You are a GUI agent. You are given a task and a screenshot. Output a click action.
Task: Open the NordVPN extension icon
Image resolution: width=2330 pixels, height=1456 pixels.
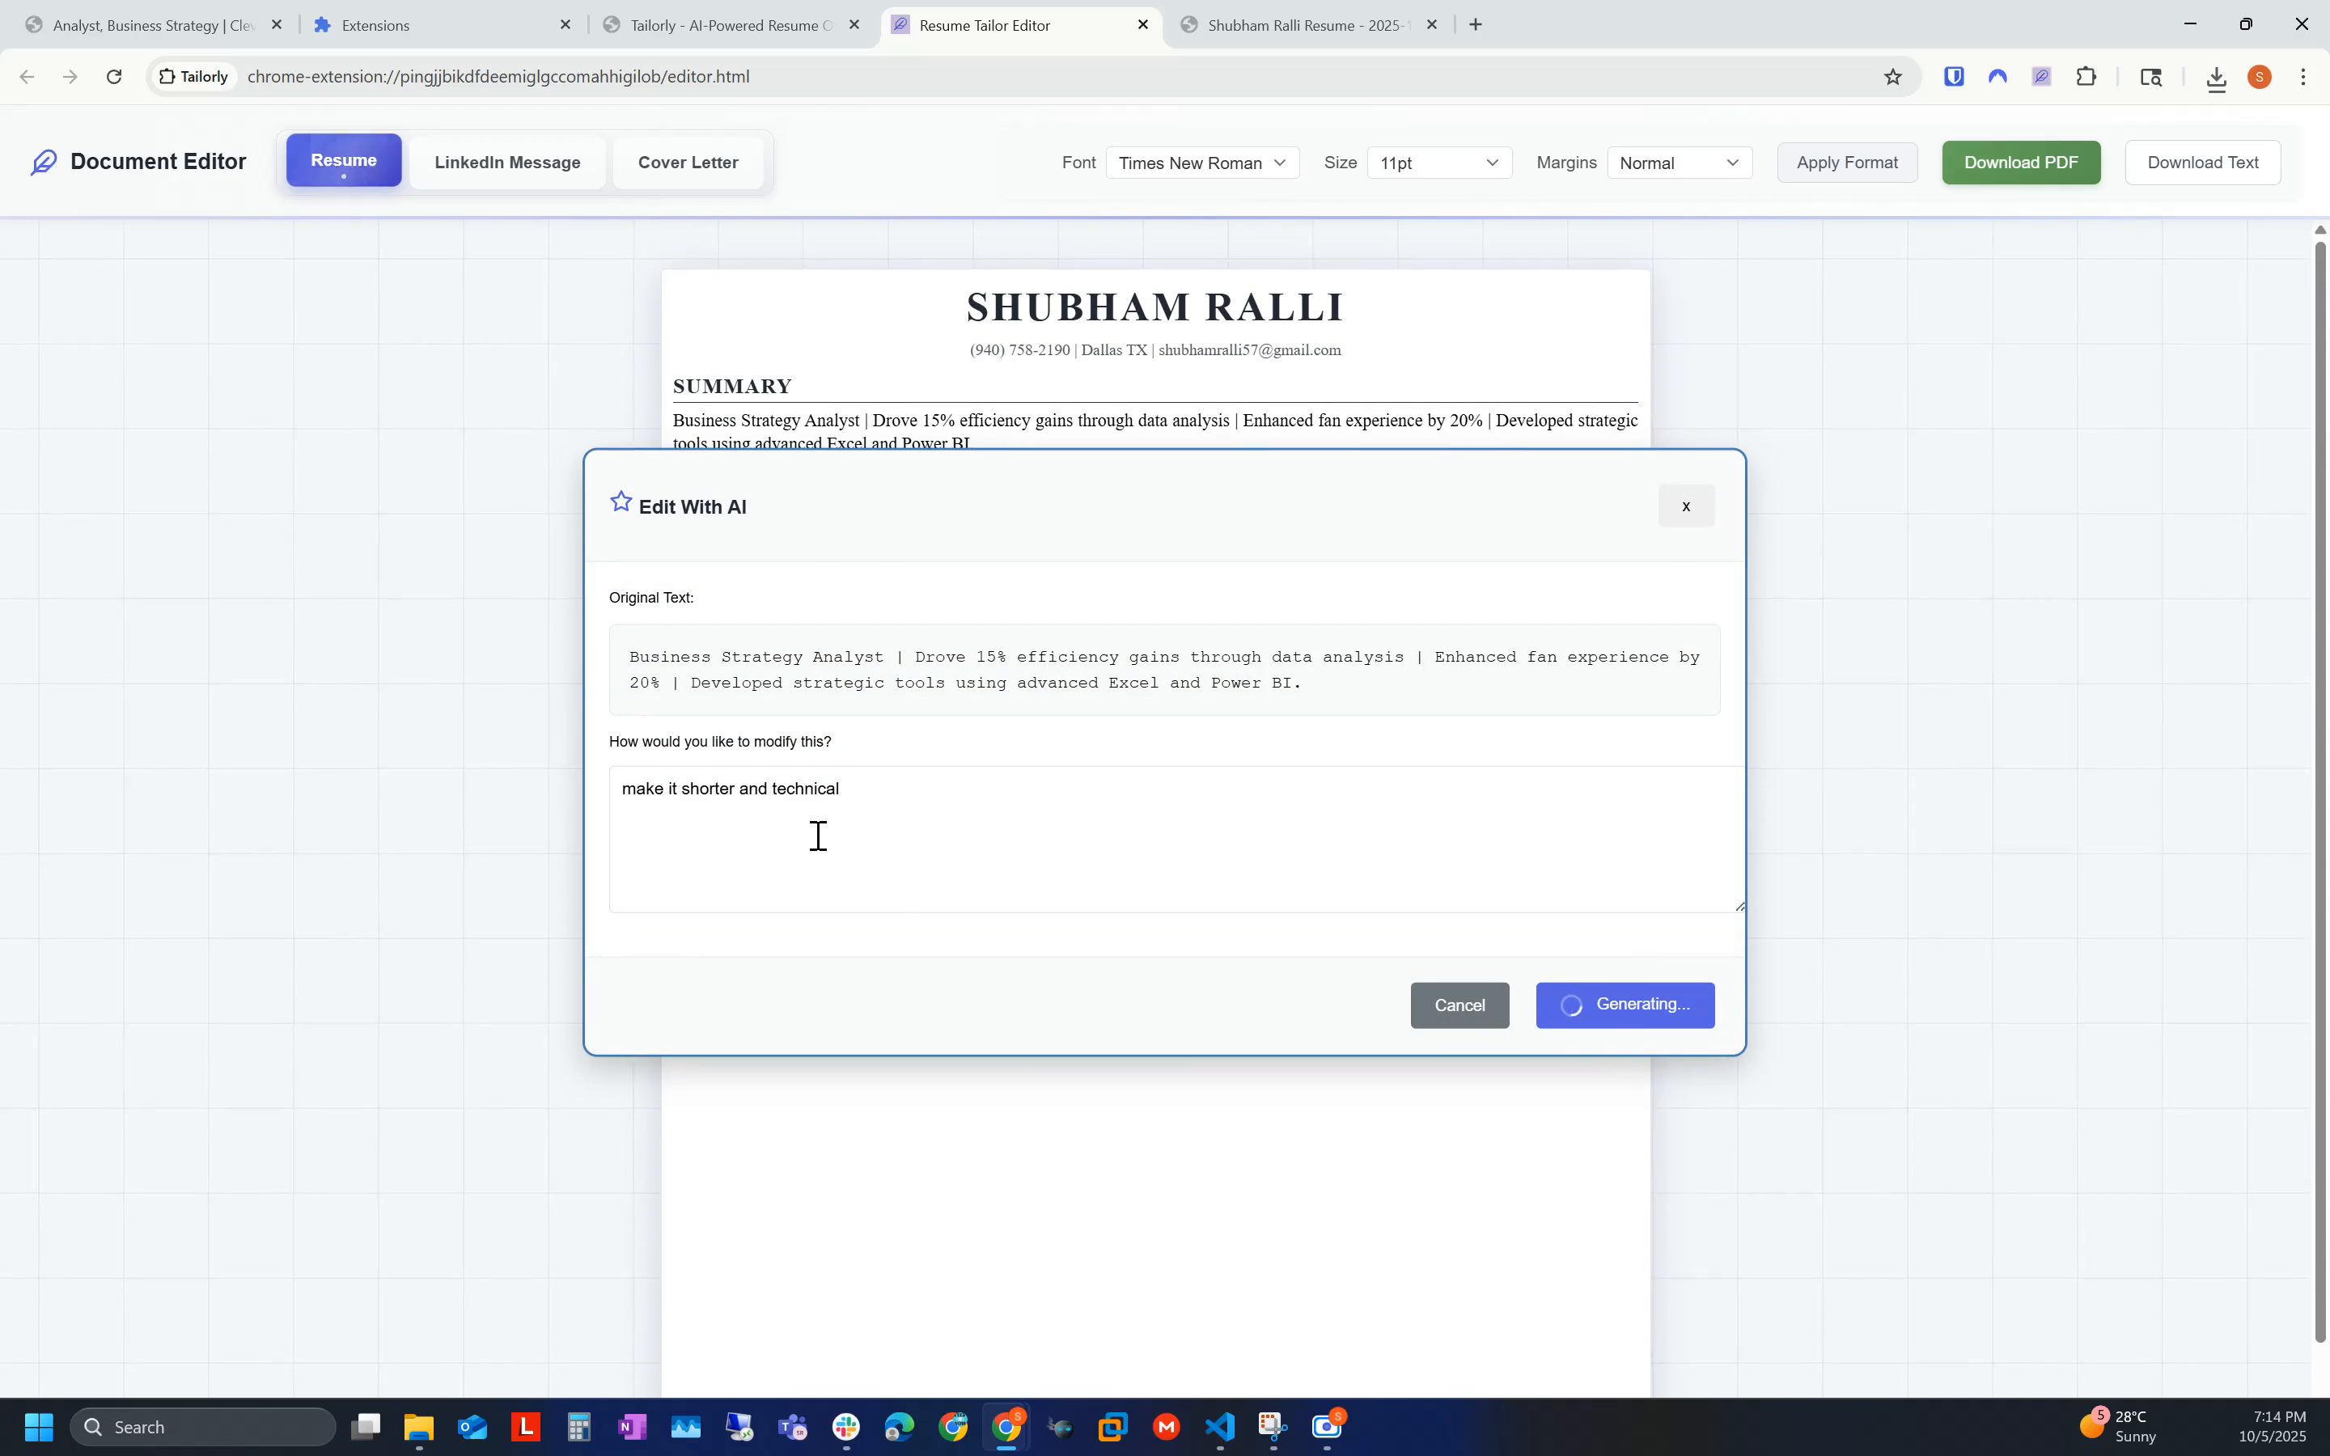coord(1997,77)
